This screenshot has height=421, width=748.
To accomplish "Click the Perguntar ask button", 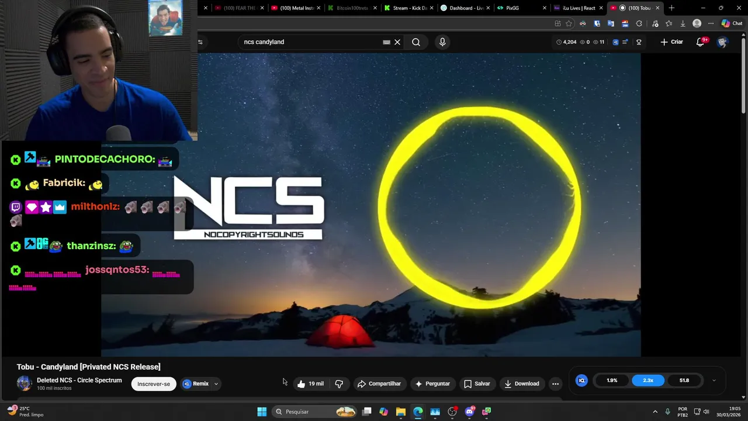I will [432, 384].
